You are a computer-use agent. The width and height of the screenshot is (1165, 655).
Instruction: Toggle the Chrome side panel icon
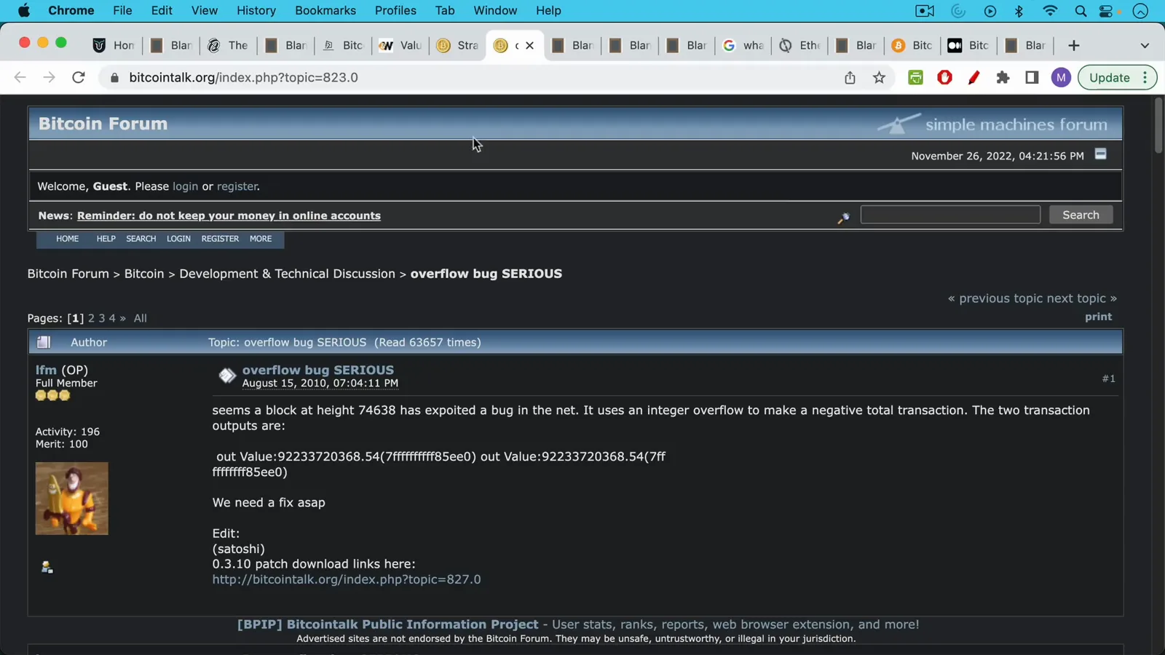click(1032, 77)
